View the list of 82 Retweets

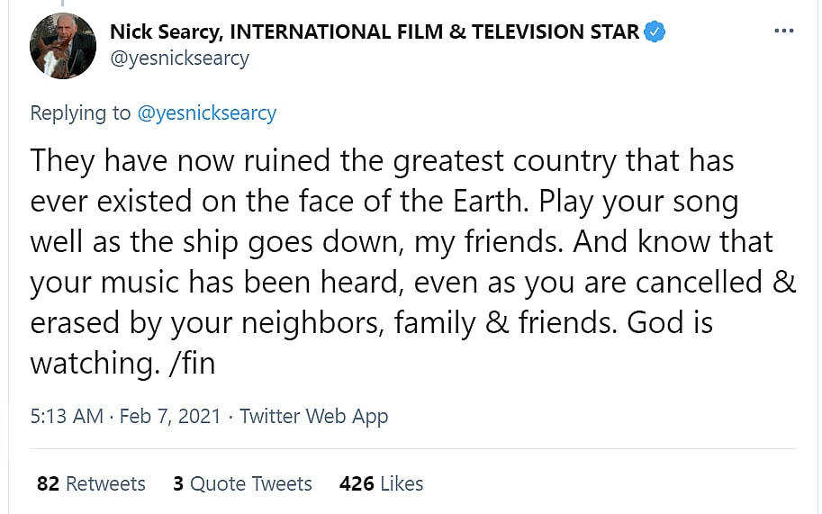tap(91, 483)
